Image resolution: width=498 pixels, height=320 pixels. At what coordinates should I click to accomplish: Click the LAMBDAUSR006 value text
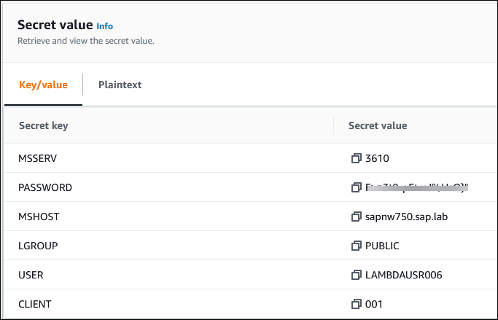(403, 275)
